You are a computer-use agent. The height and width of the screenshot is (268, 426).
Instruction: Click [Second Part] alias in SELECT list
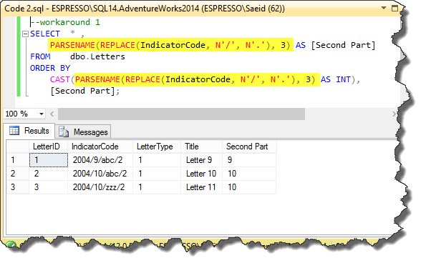click(343, 45)
